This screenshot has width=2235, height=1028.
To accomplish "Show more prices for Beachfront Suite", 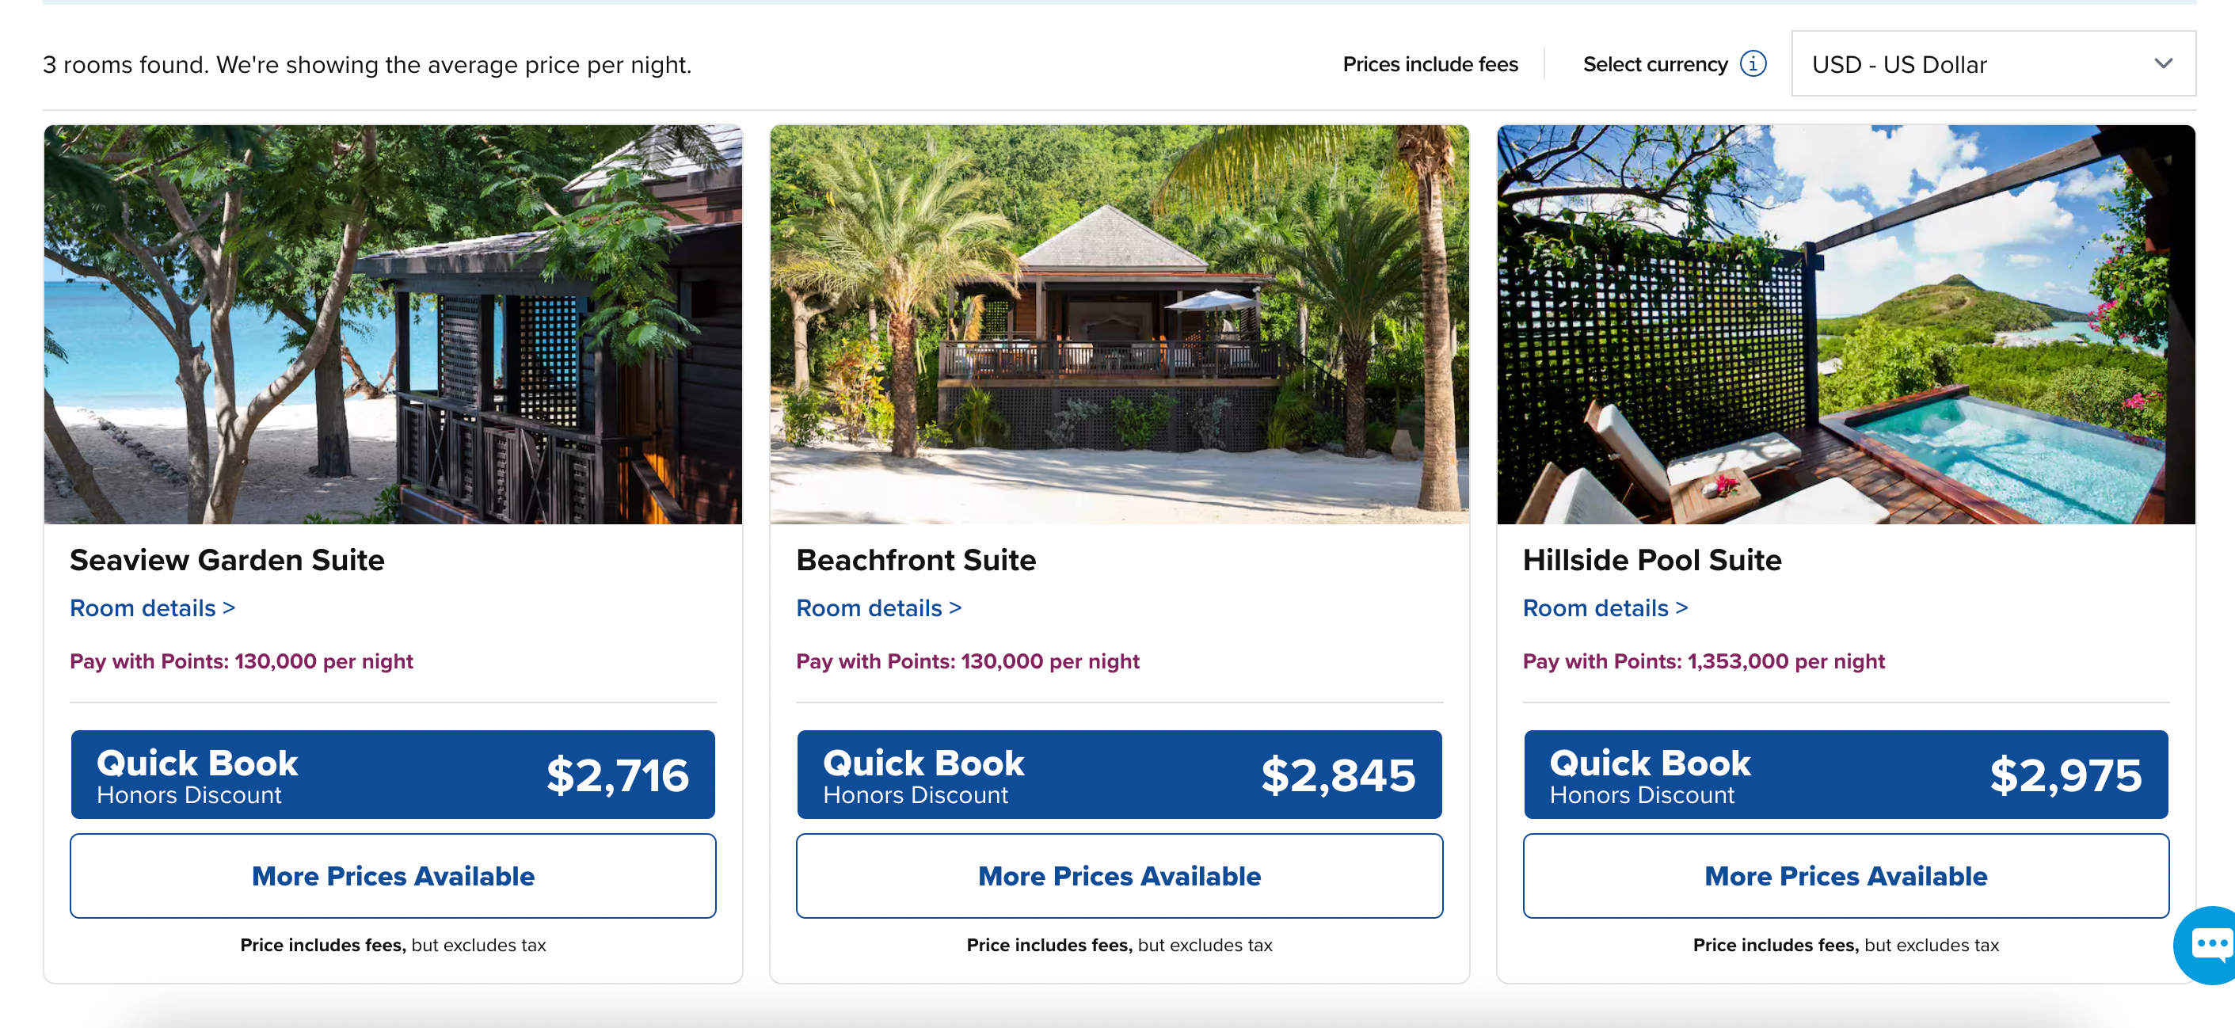I will click(x=1118, y=876).
